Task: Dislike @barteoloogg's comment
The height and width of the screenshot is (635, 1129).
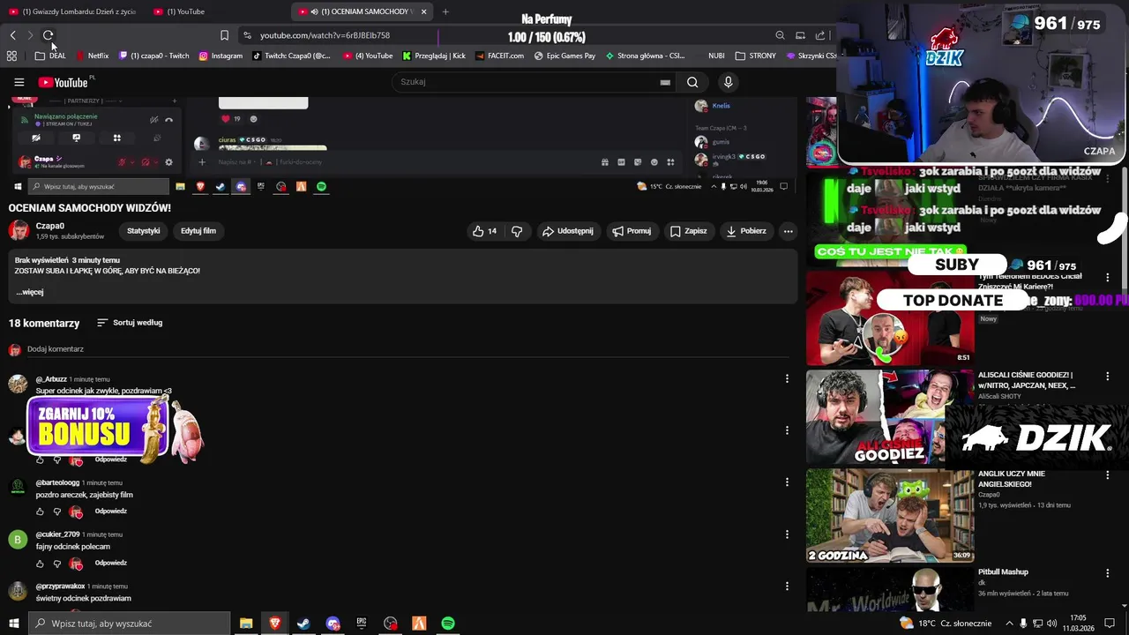Action: (57, 512)
